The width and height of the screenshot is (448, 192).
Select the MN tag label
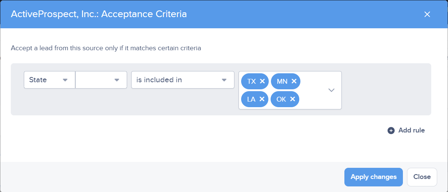(x=282, y=81)
